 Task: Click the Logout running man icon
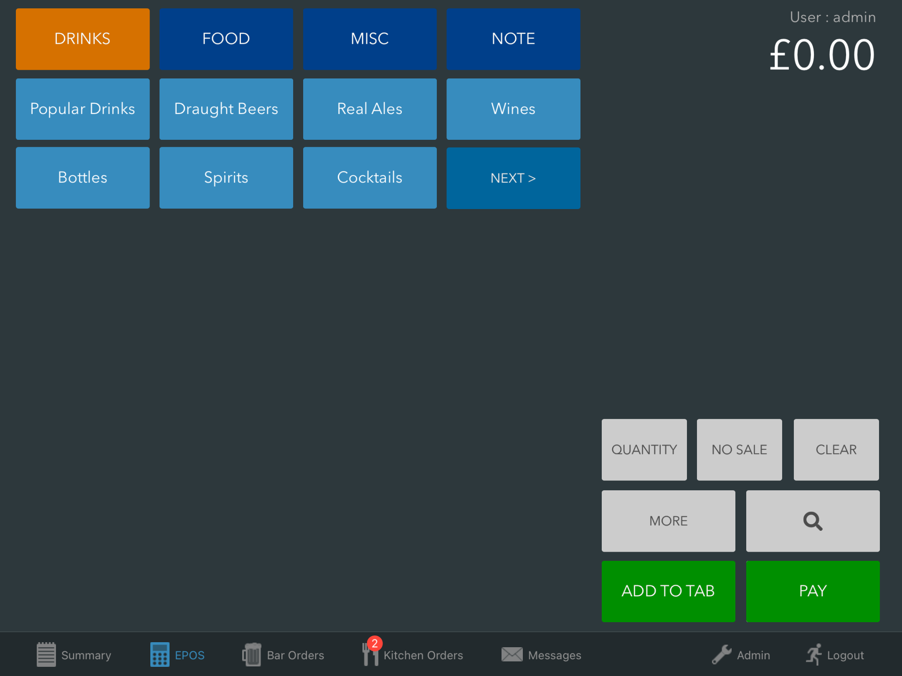pos(814,654)
